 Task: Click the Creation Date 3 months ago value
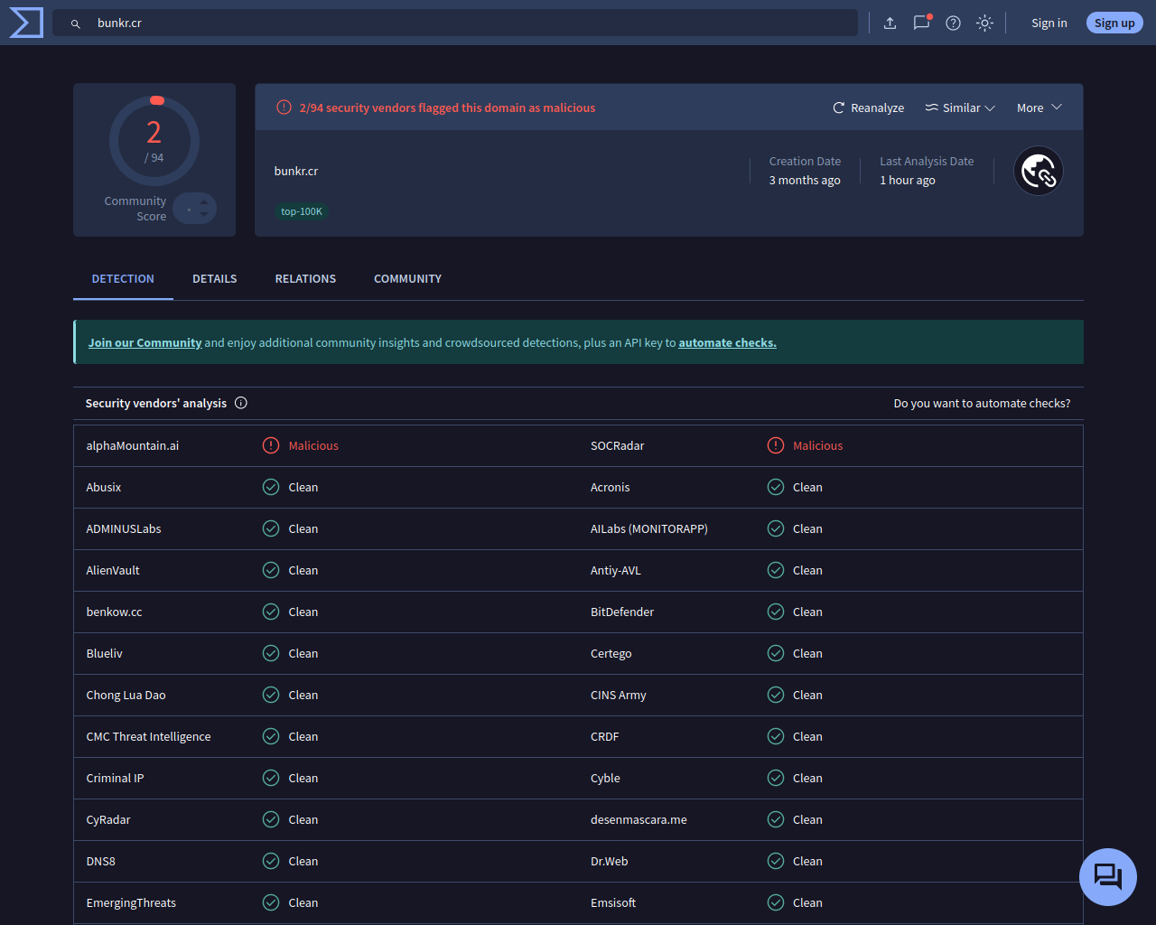tap(805, 180)
